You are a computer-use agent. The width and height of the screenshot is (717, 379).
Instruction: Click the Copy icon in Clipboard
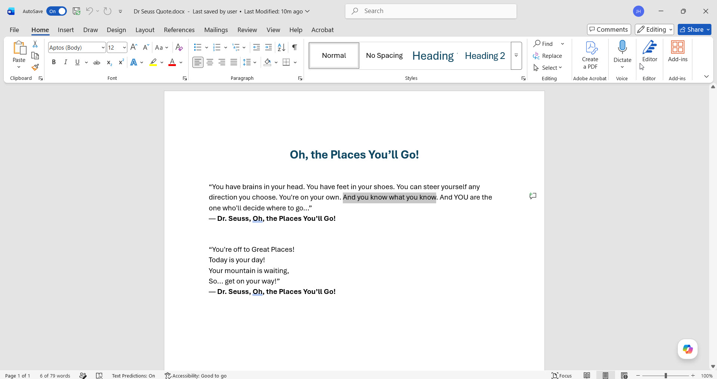[35, 56]
